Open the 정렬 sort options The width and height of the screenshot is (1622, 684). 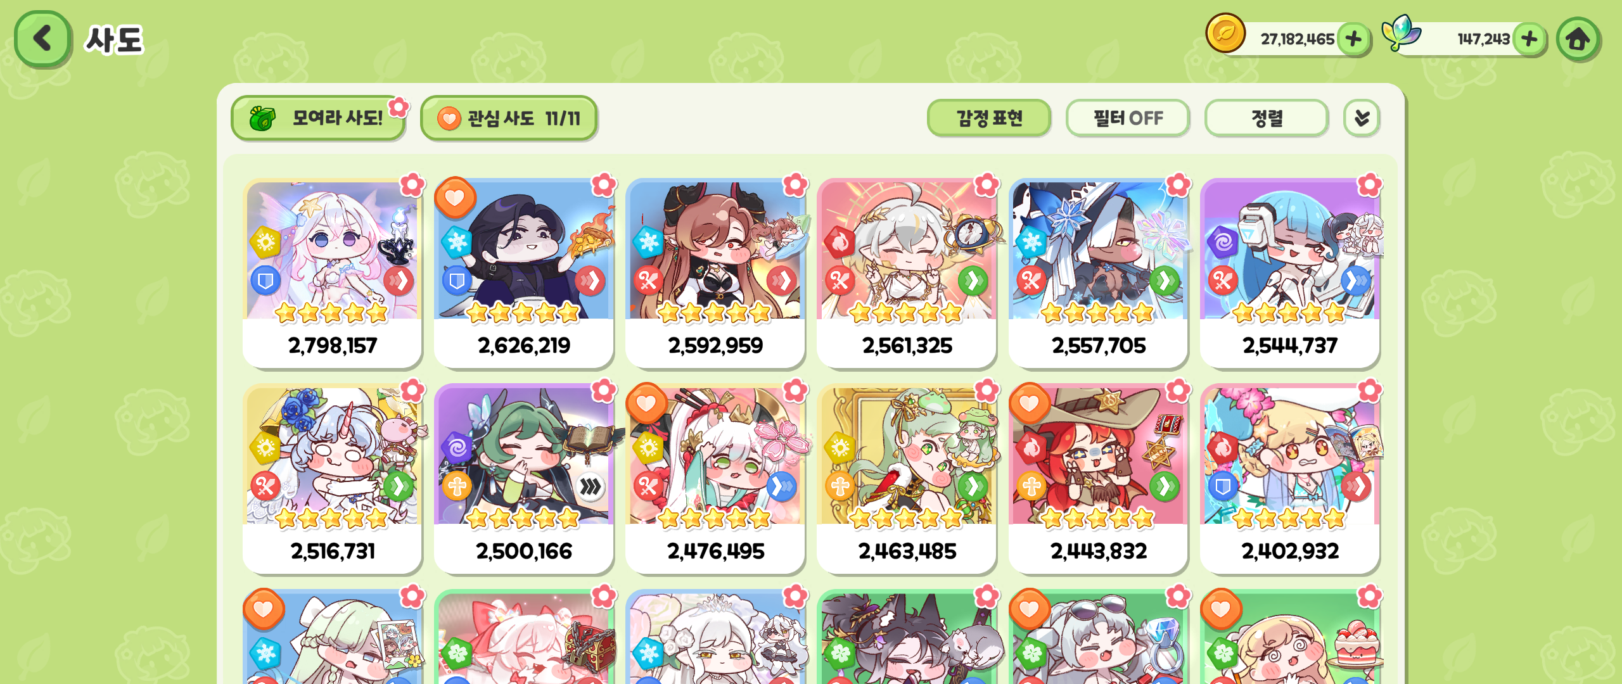1267,118
